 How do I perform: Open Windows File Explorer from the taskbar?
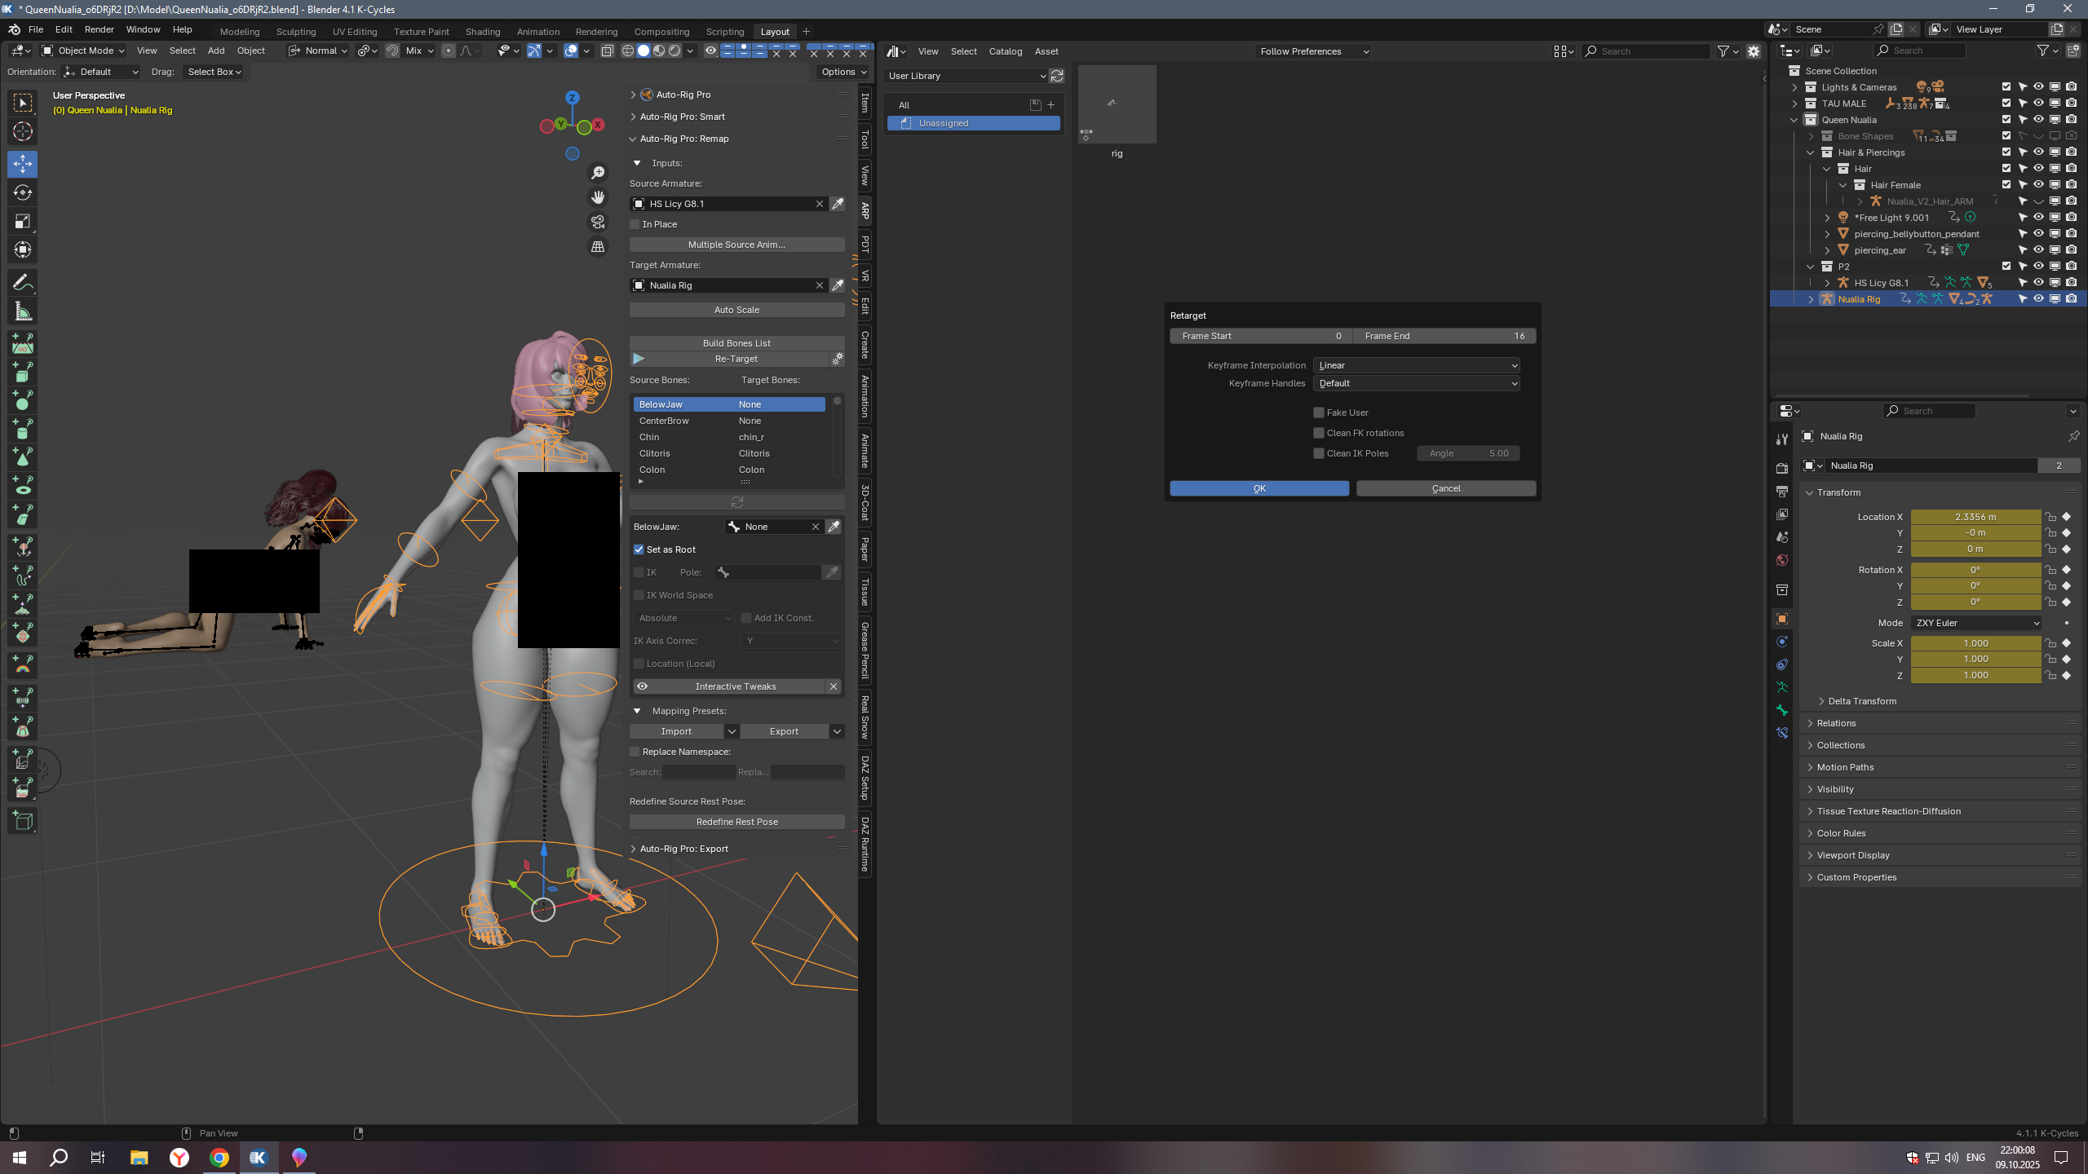pos(139,1157)
